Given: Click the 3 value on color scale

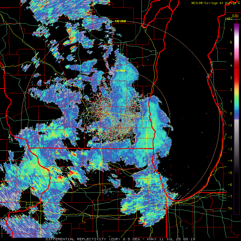Looking at the screenshot, I should click(x=231, y=78).
